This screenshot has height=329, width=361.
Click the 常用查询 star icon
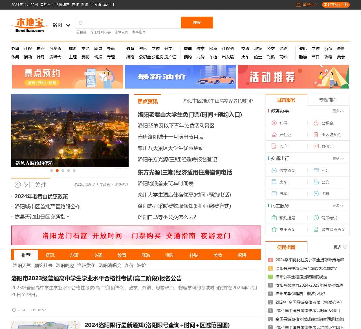point(273,229)
